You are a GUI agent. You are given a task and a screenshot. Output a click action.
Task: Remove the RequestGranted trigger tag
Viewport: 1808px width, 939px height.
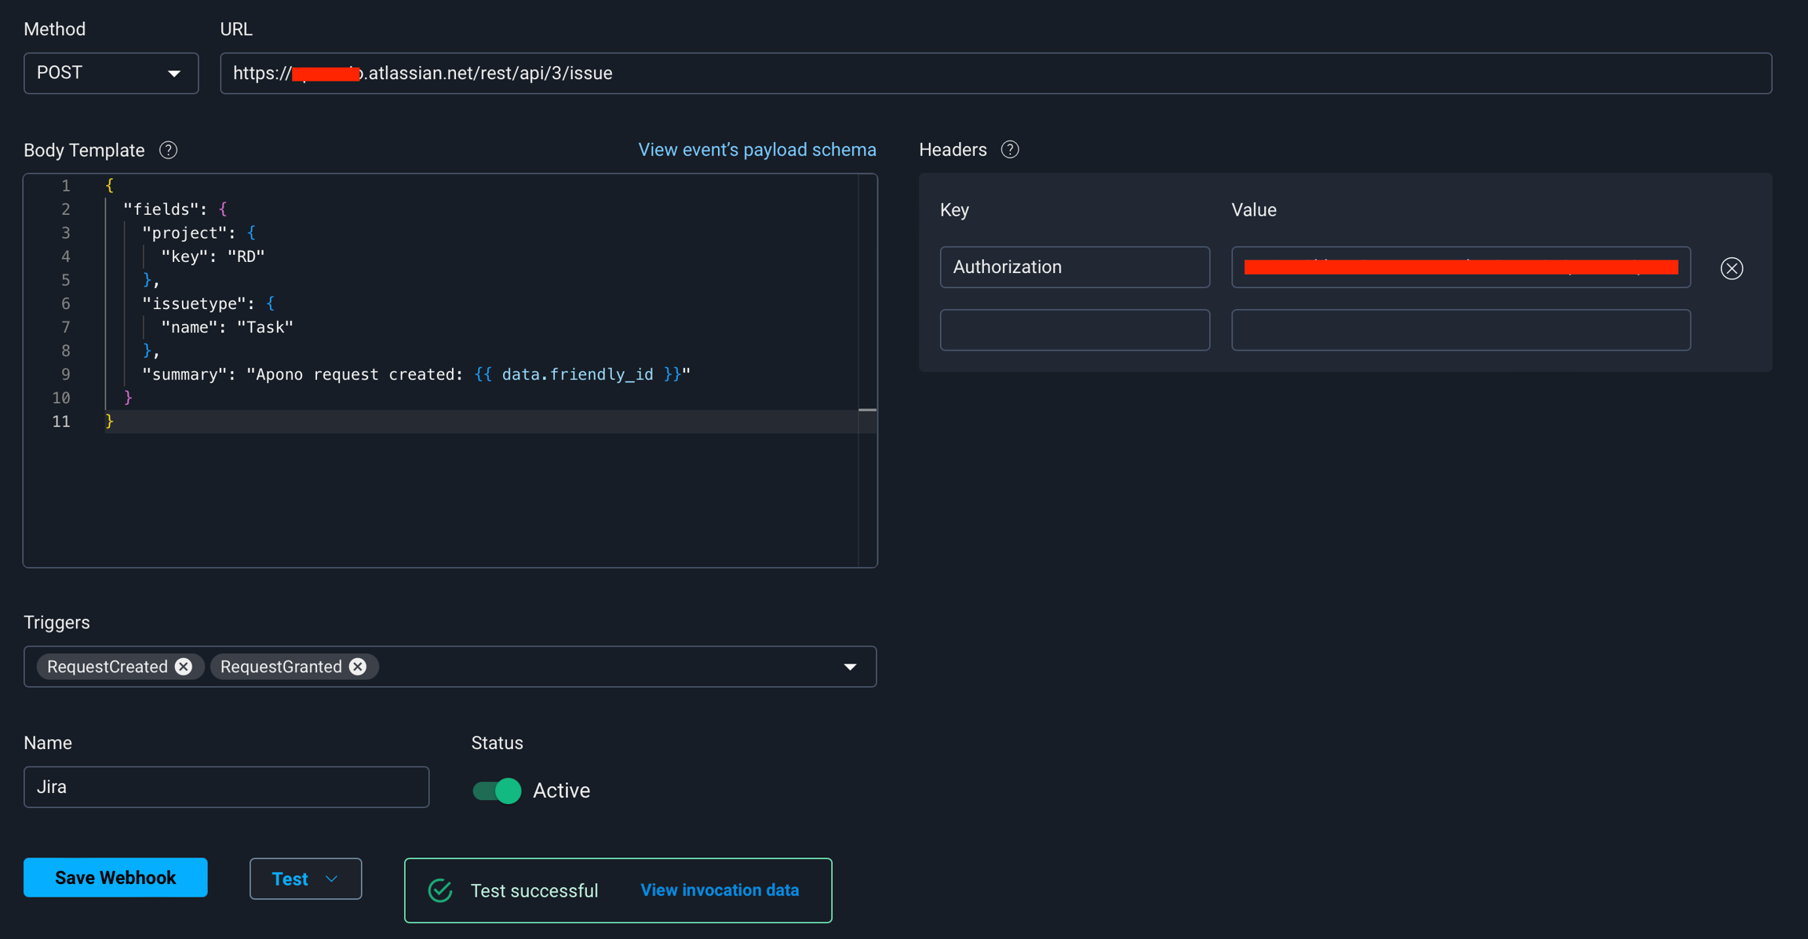(x=358, y=667)
